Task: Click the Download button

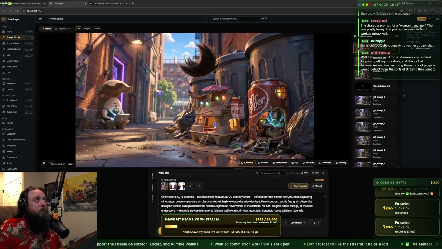Action: (x=325, y=163)
